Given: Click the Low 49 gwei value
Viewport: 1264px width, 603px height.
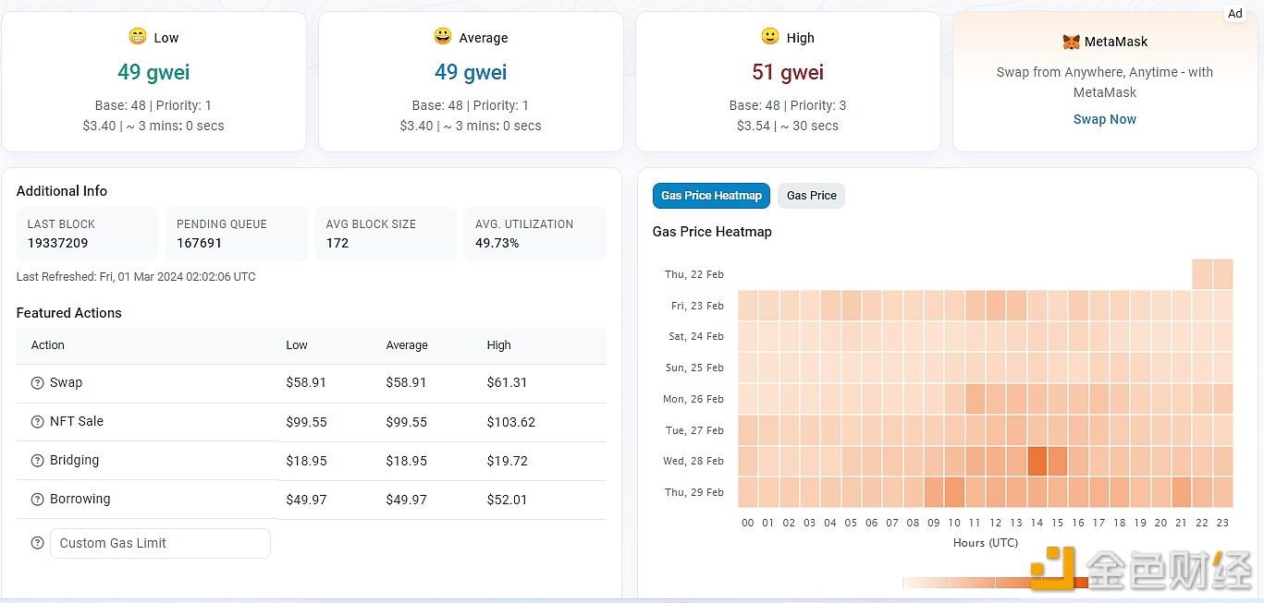Looking at the screenshot, I should click(x=153, y=72).
